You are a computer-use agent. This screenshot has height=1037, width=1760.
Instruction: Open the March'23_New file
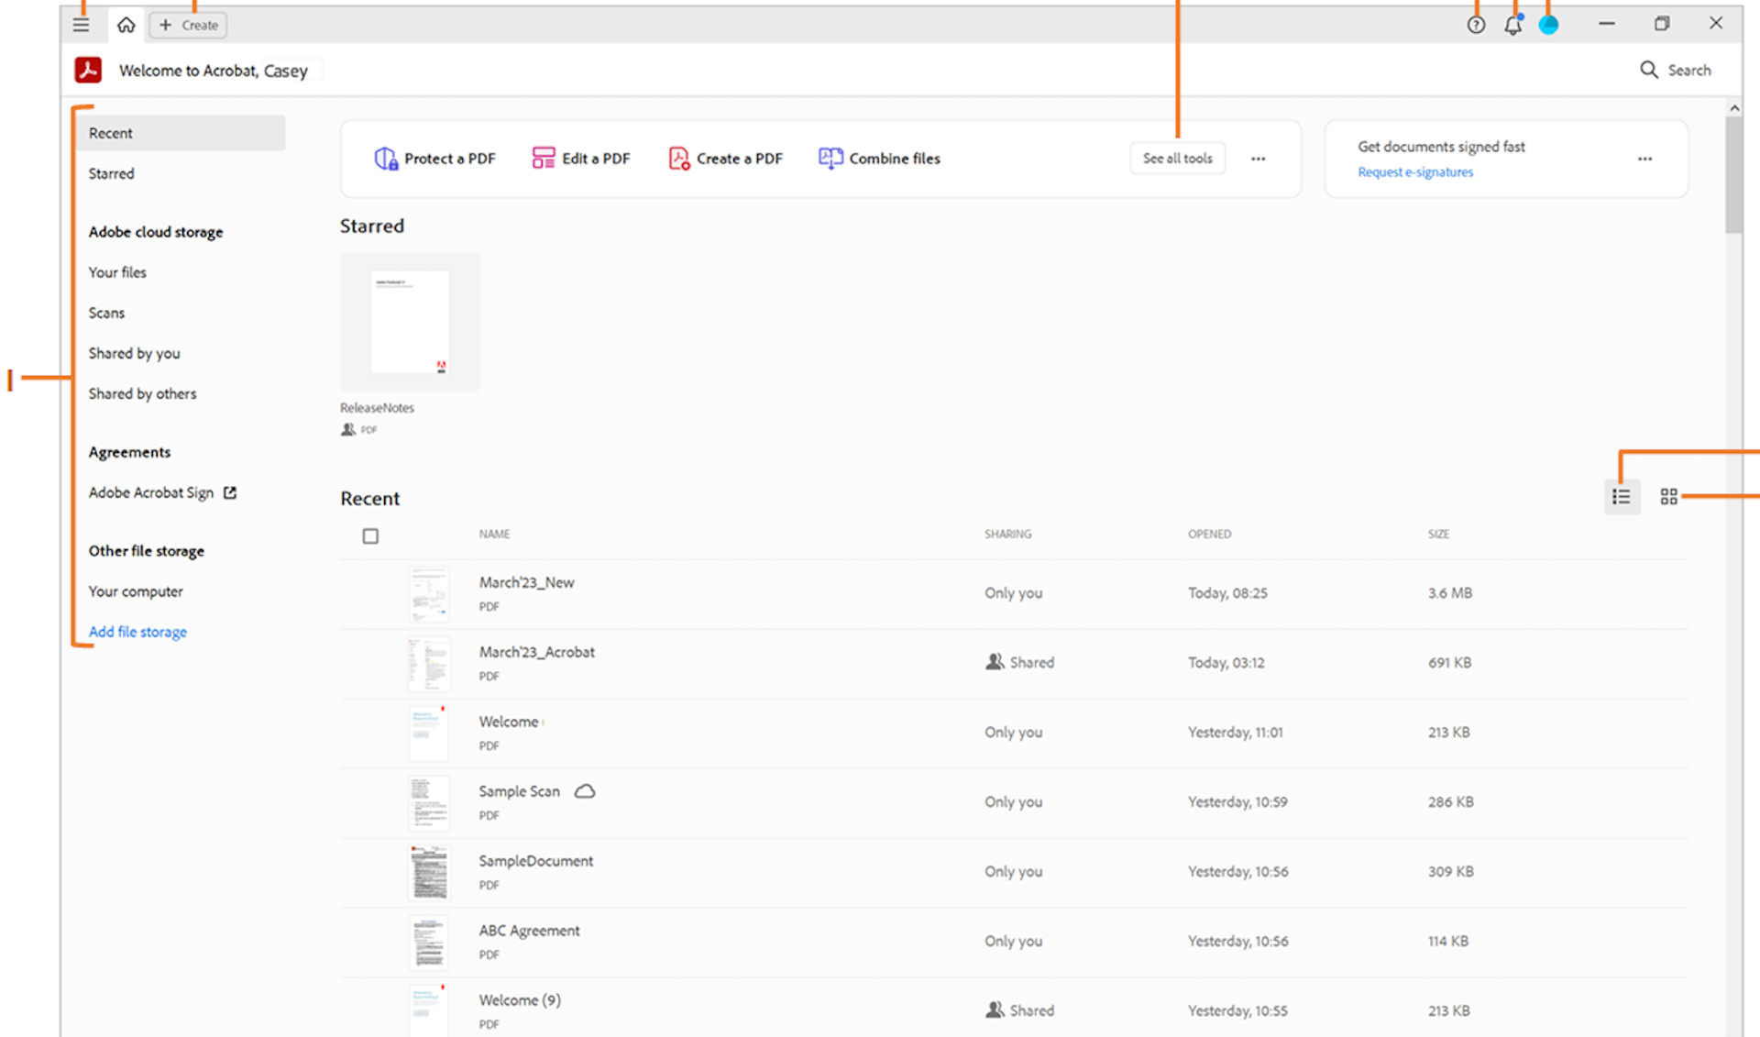pyautogui.click(x=526, y=582)
